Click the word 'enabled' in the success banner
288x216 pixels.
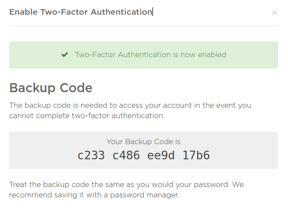[212, 55]
